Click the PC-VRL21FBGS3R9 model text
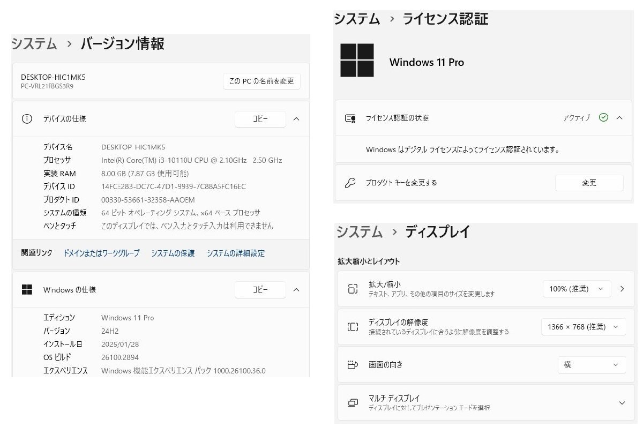The image size is (643, 427). (x=47, y=86)
